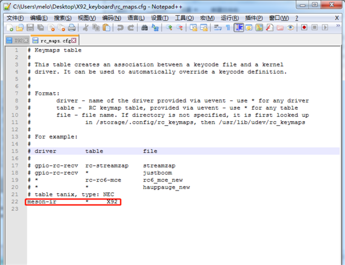The width and height of the screenshot is (345, 265).
Task: Open the 工具(O) menu
Action: (184, 18)
